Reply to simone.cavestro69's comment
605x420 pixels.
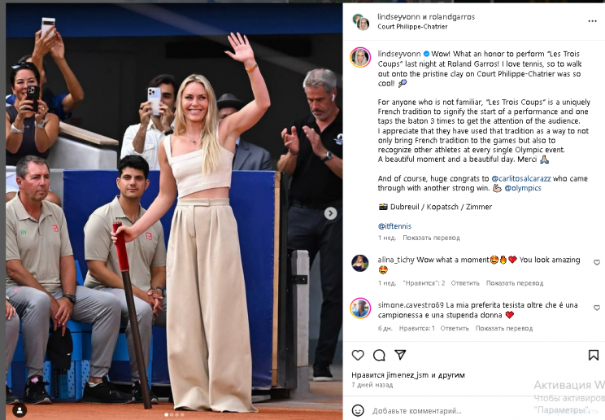pos(455,328)
